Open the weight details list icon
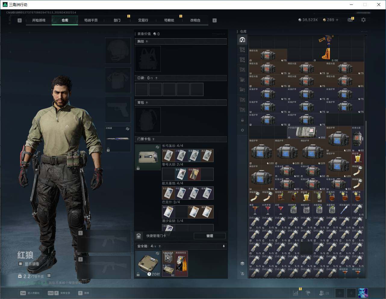Screen dimensions: 386x299 coord(49,276)
